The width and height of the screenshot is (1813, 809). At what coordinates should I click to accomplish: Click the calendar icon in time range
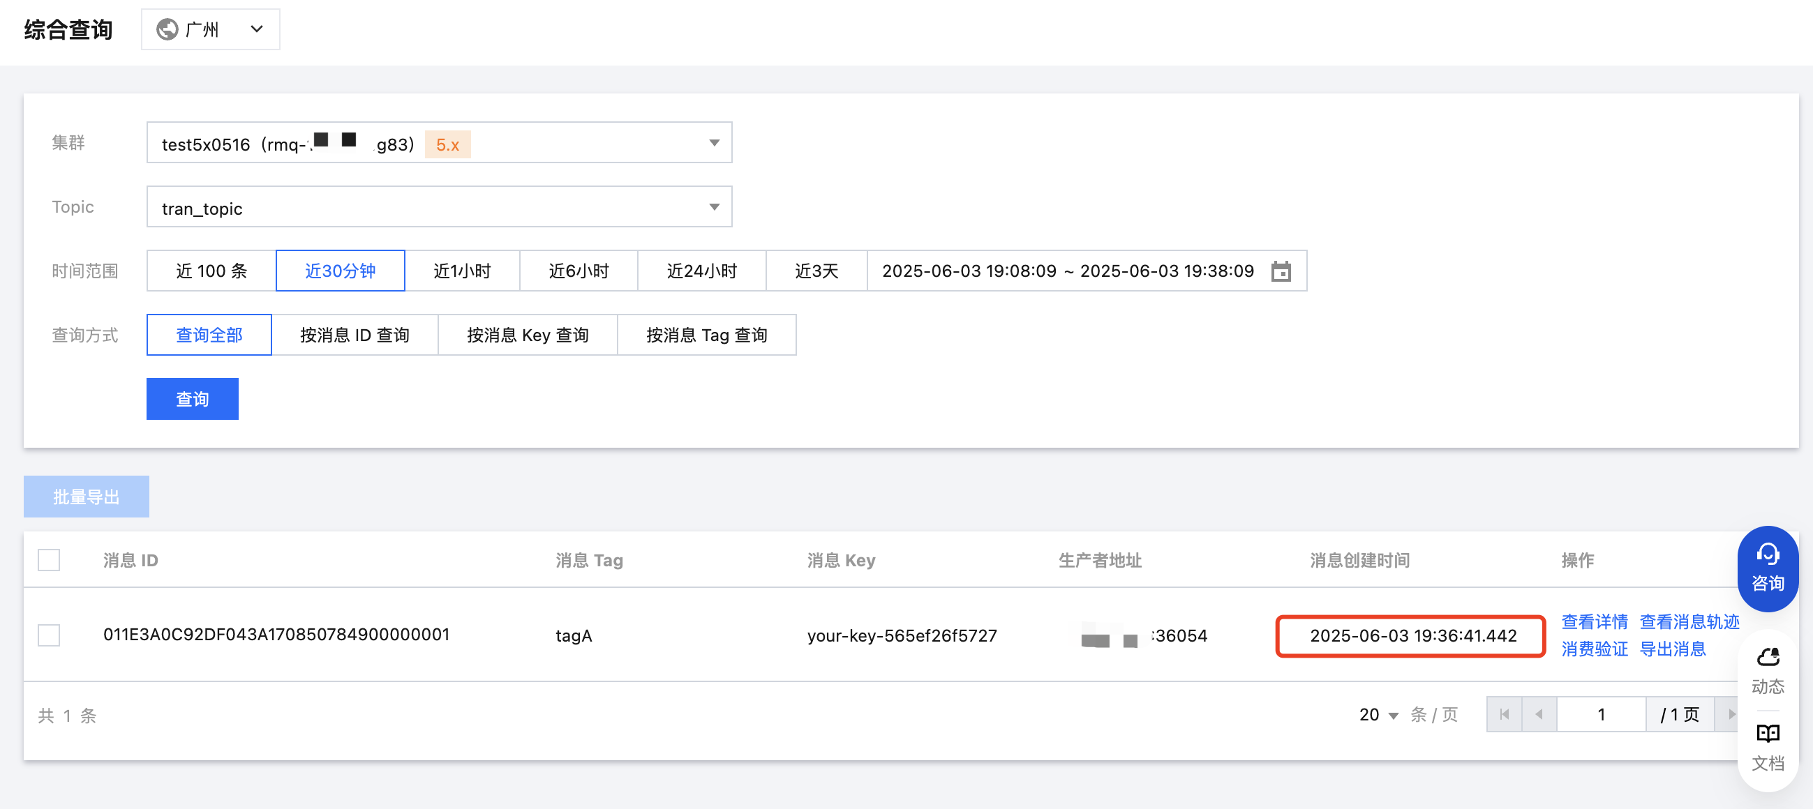(x=1281, y=271)
